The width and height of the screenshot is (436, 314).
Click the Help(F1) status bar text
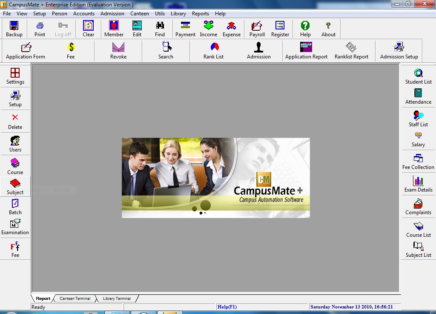(x=227, y=307)
